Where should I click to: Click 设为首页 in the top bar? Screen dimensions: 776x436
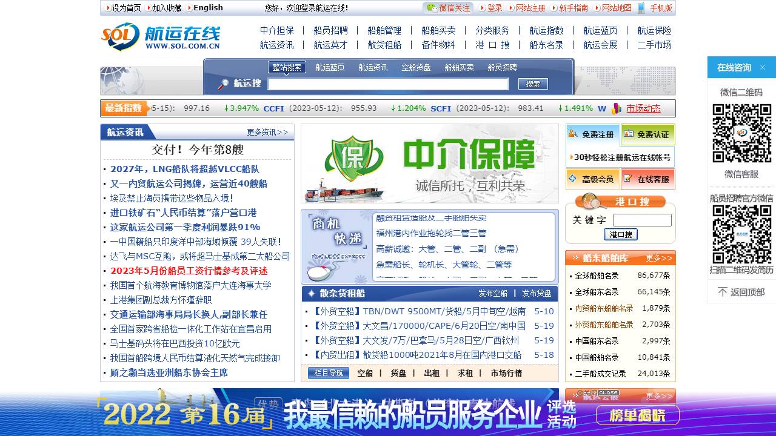tap(126, 8)
